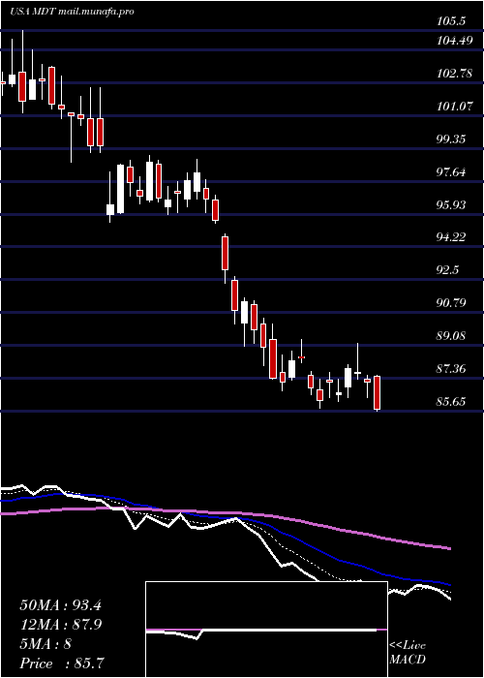Click the 94.22 price axis label

(x=452, y=237)
